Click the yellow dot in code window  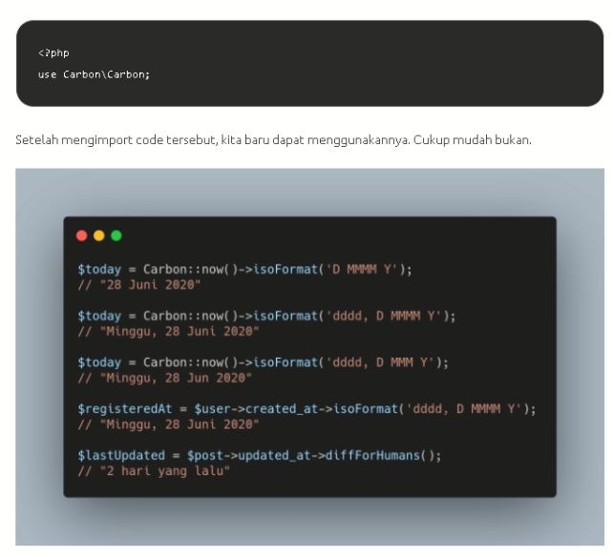click(99, 236)
